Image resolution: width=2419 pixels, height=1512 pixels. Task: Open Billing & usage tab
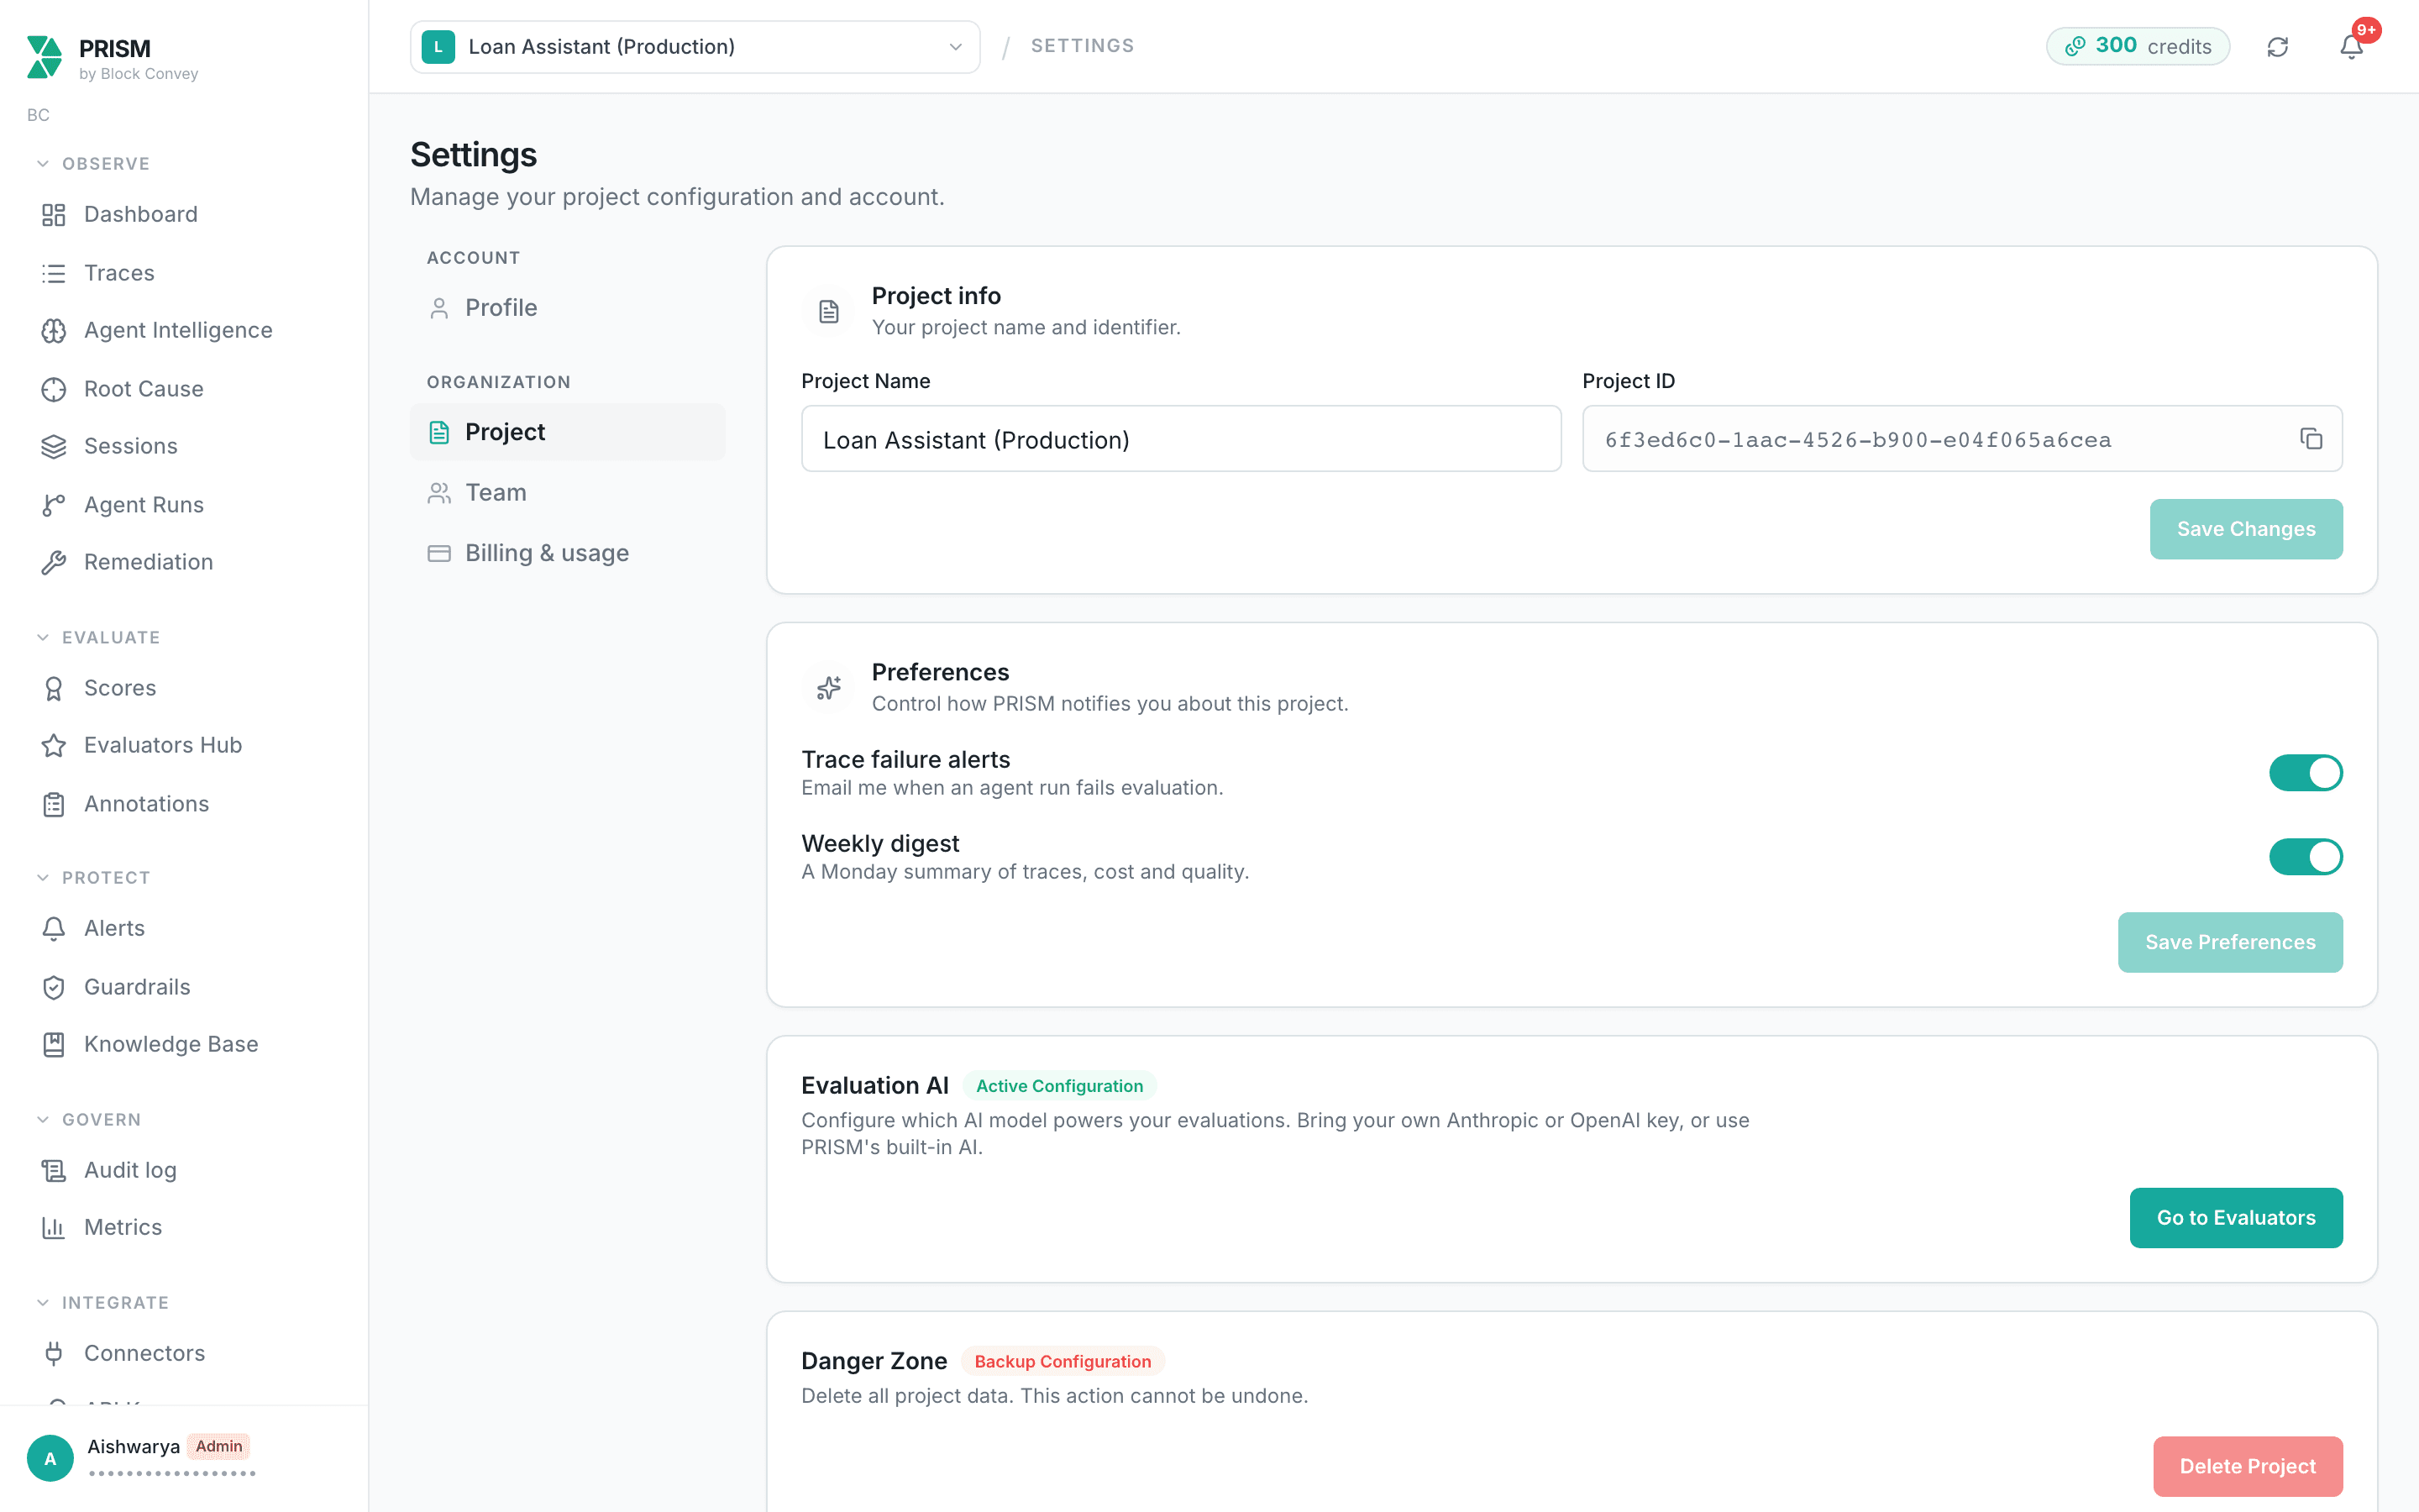tap(568, 553)
